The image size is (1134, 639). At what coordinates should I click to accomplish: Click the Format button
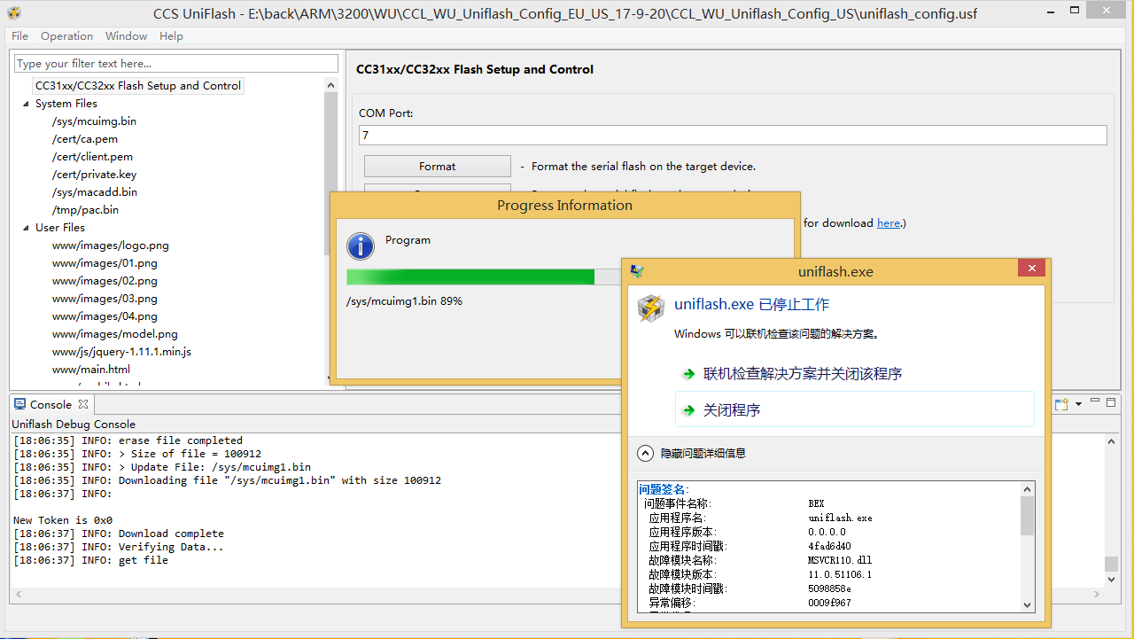coord(438,166)
